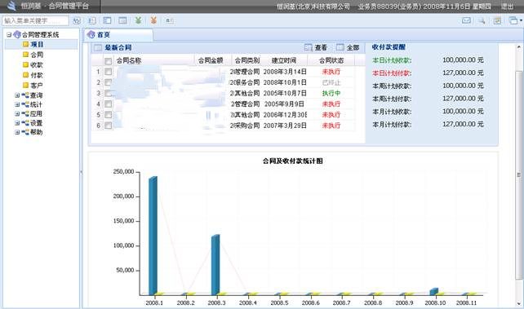Viewport: 524px width, 309px height.
Task: Open the window layout dropdown at top right
Action: pyautogui.click(x=515, y=20)
